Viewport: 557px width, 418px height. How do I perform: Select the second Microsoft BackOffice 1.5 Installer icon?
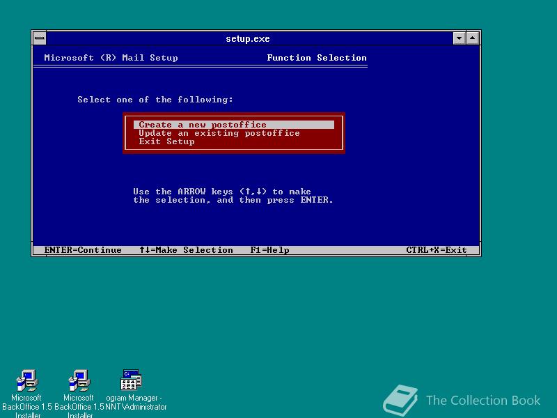click(x=79, y=380)
